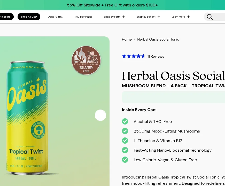Expand the Learn More plus icon
The height and width of the screenshot is (186, 225).
[188, 17]
